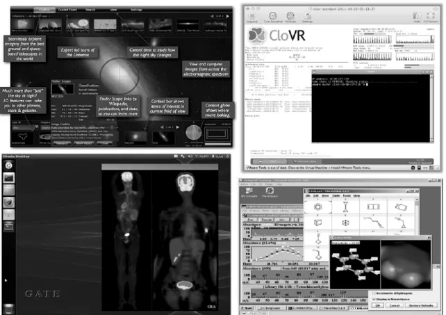Select molecule cell 3 in the MarvinView grid

click(373, 207)
